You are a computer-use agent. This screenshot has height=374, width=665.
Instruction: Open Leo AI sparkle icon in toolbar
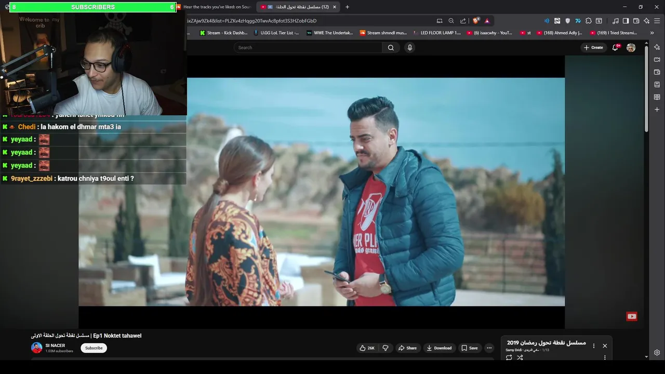(x=646, y=21)
